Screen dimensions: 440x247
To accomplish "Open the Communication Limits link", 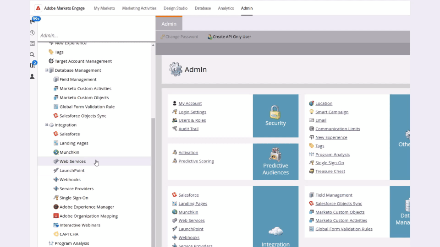I will click(338, 129).
